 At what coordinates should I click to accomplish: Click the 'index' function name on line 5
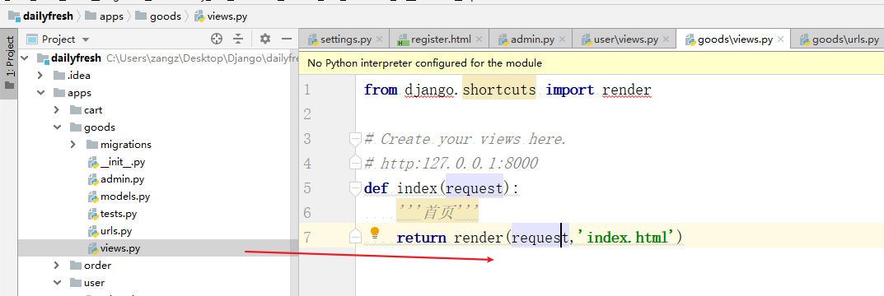417,188
